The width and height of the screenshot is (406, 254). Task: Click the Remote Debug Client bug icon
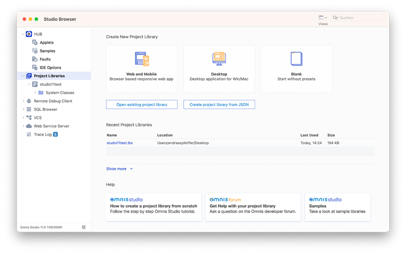click(x=29, y=101)
